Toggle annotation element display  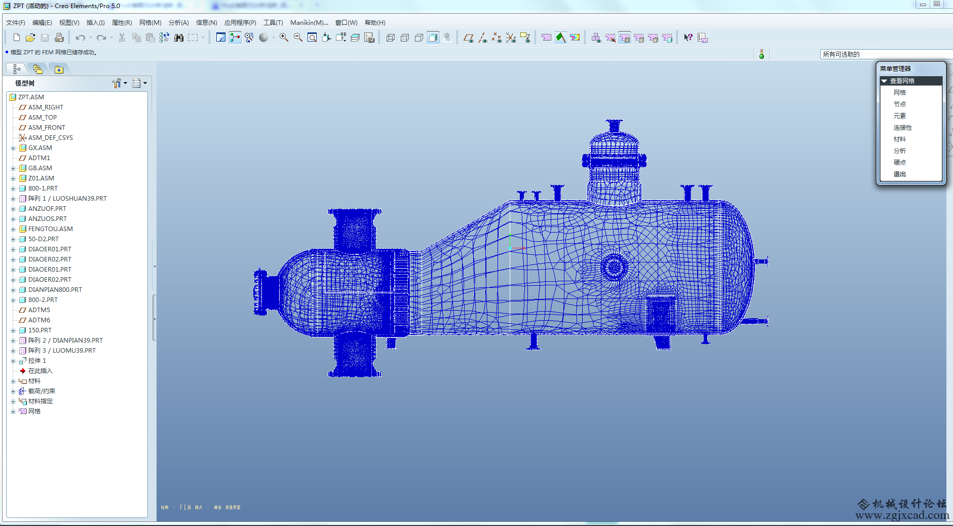pyautogui.click(x=525, y=37)
